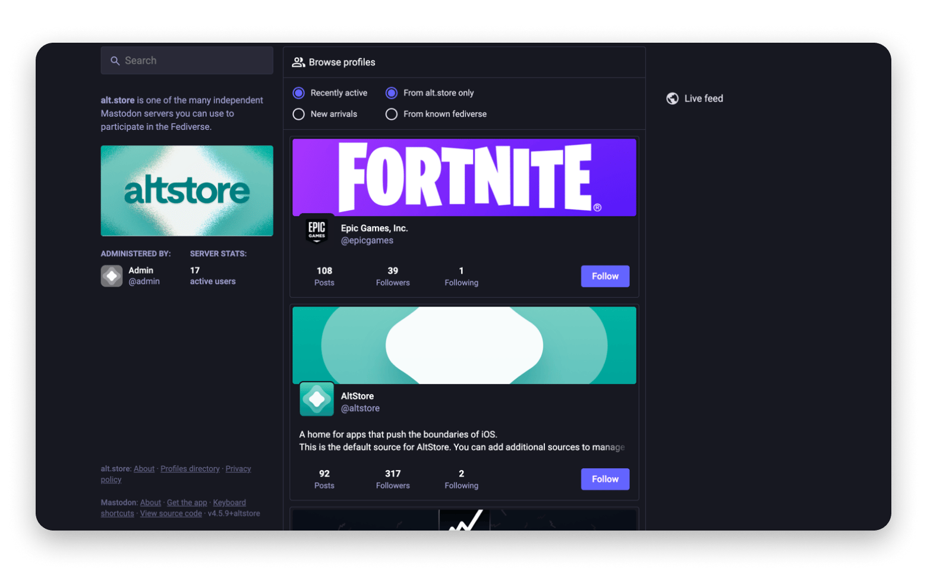Click 1 Following count for Epic Games

click(x=461, y=277)
